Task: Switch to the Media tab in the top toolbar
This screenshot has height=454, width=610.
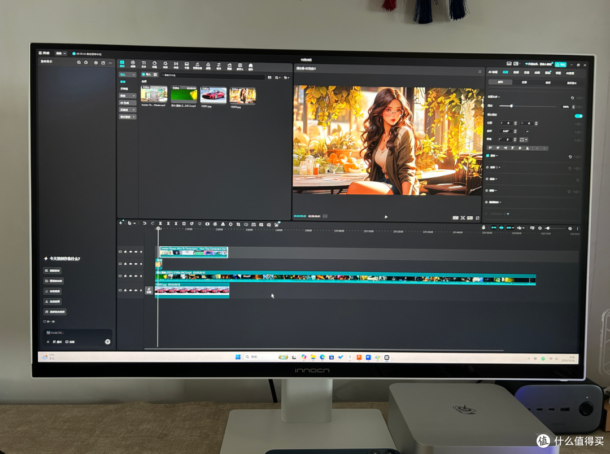Action: pos(122,64)
